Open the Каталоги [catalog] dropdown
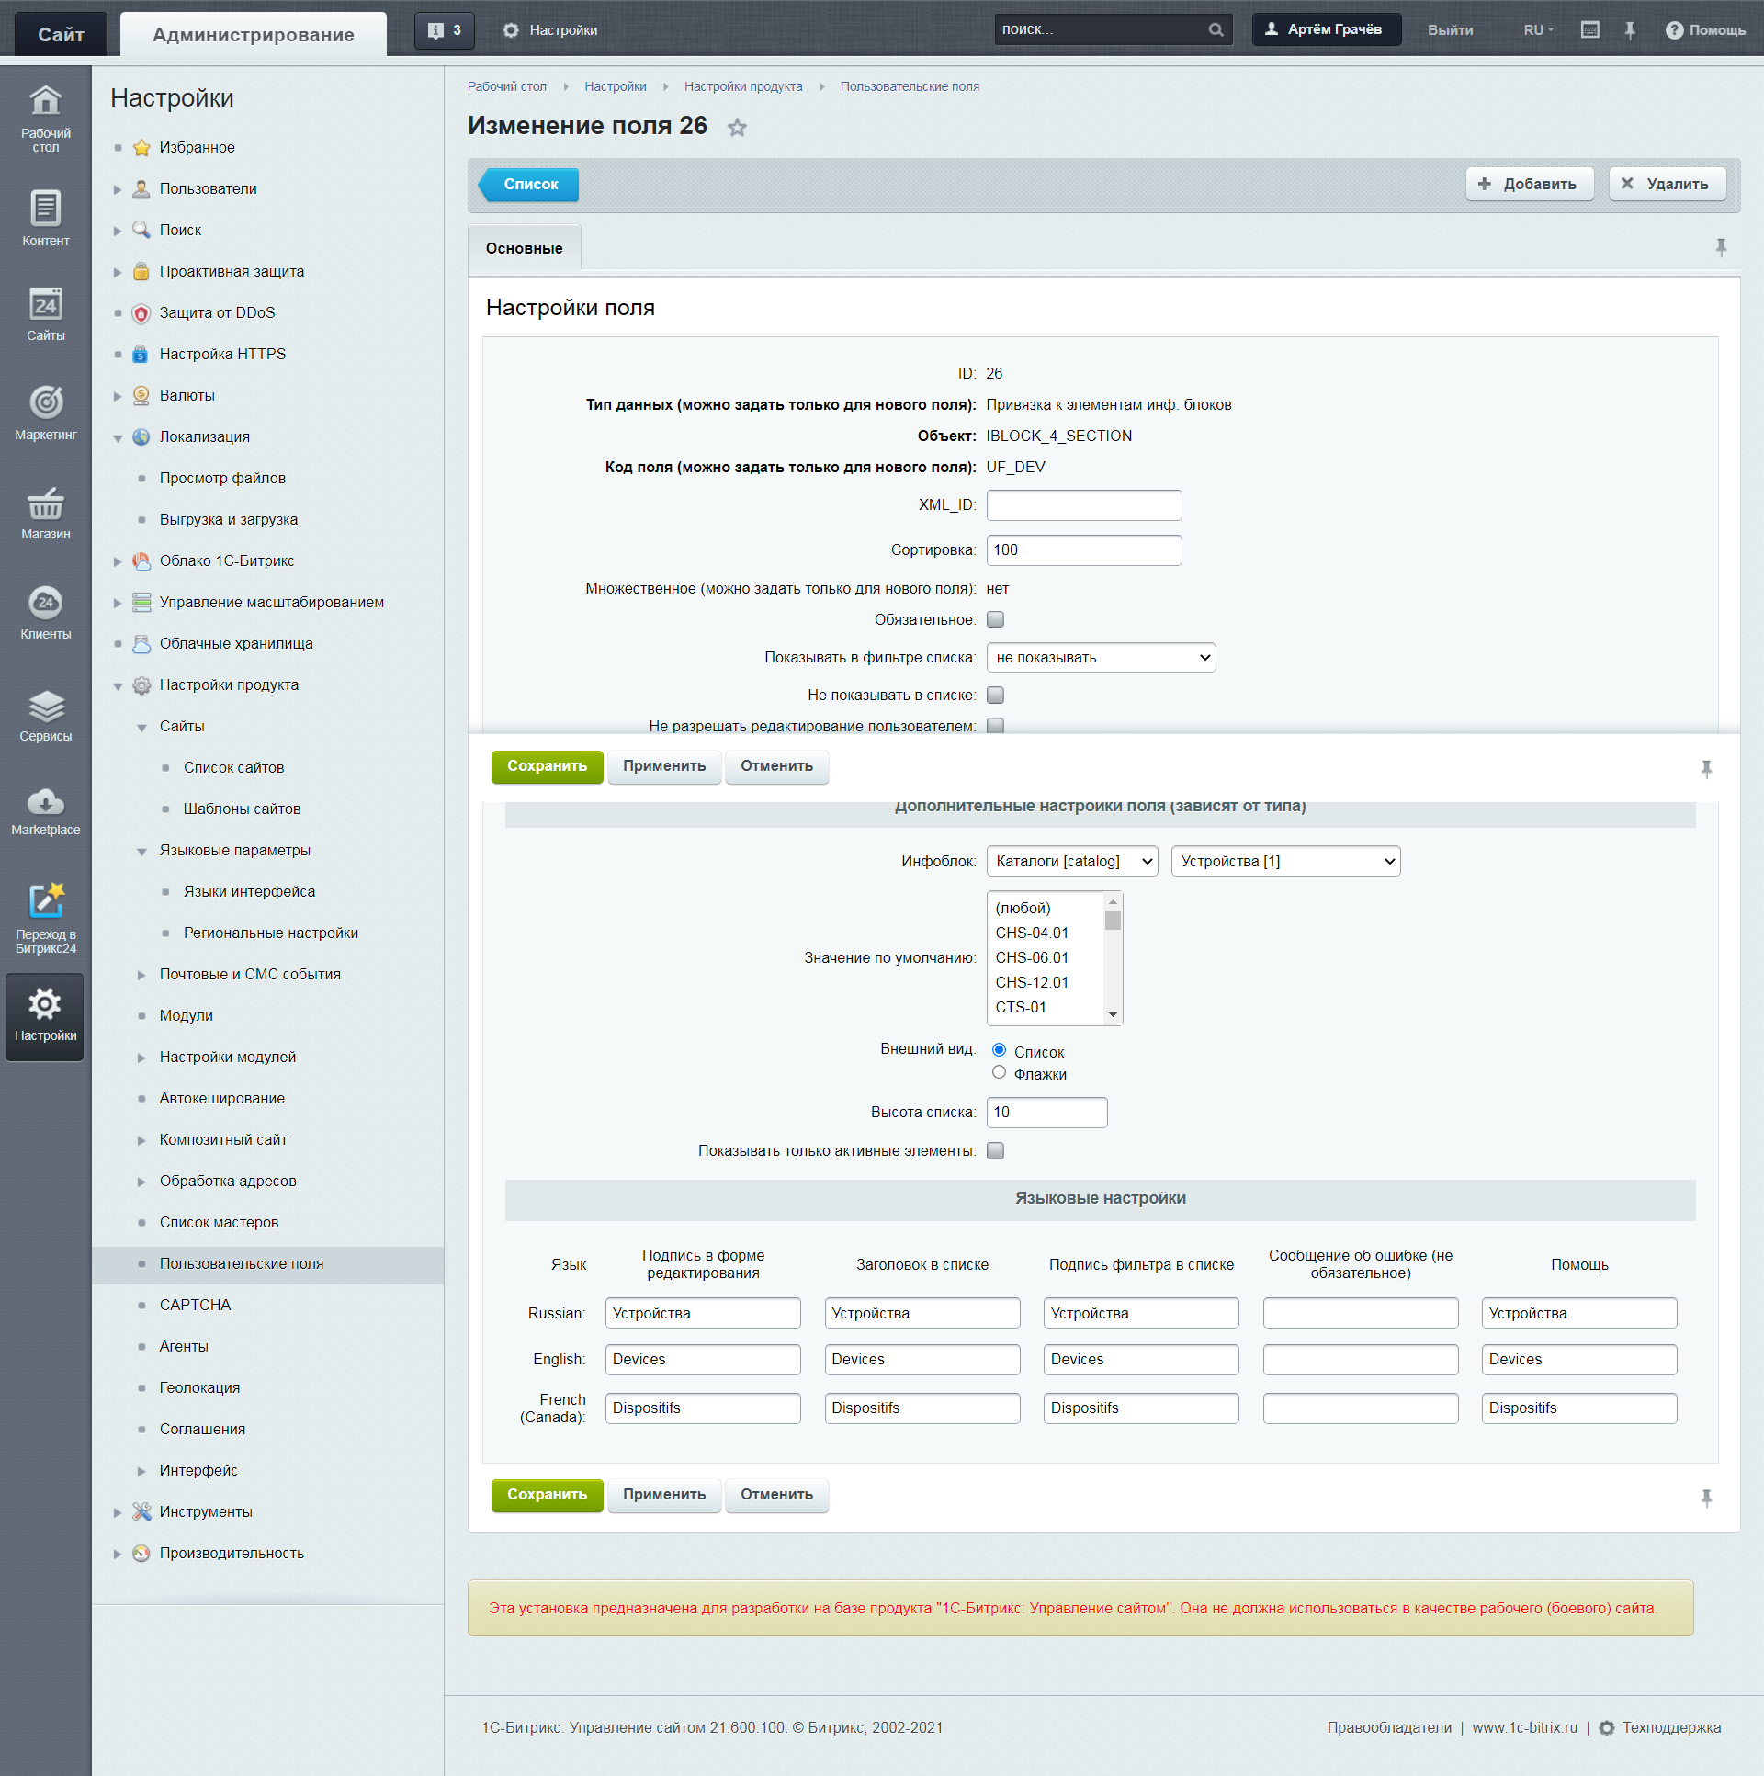This screenshot has width=1764, height=1776. 1072,861
